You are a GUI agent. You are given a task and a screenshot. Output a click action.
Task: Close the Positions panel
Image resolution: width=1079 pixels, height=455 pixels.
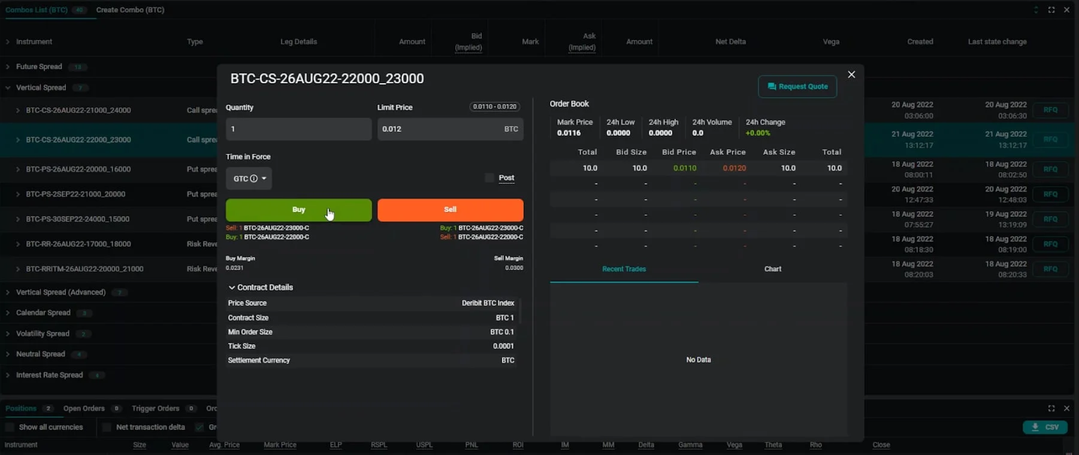pos(1066,408)
